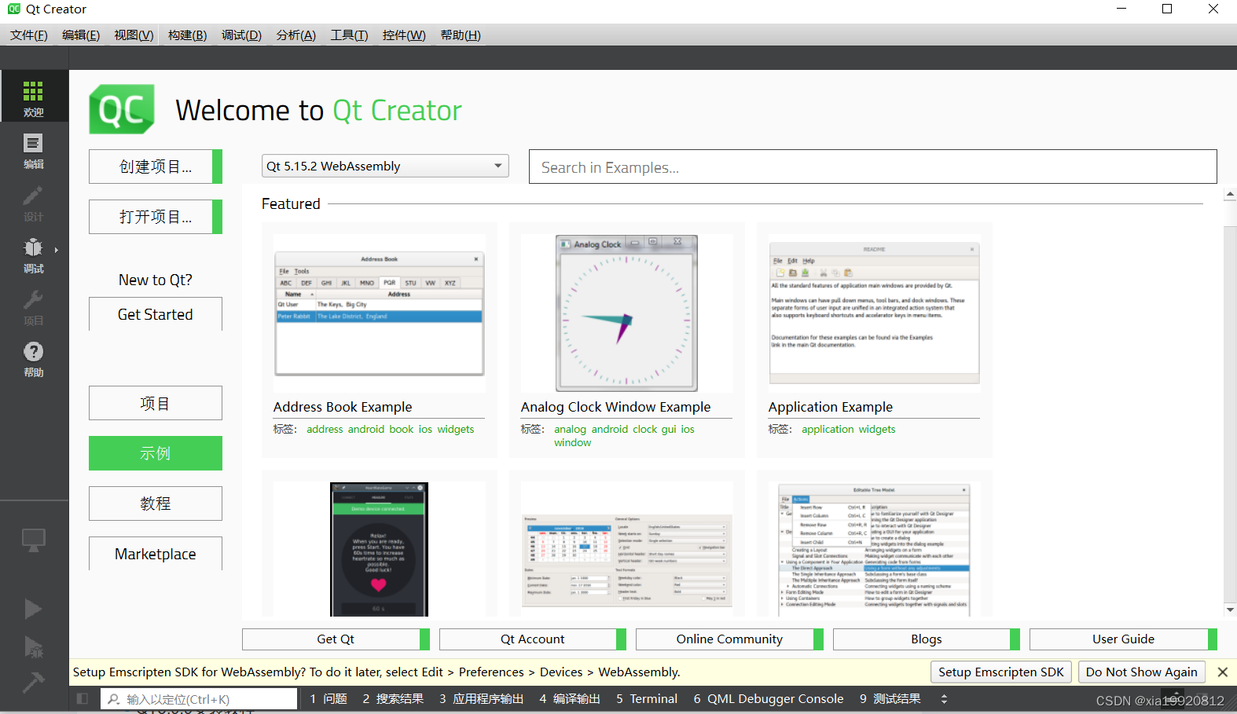Open the Blogs link button

(x=927, y=639)
